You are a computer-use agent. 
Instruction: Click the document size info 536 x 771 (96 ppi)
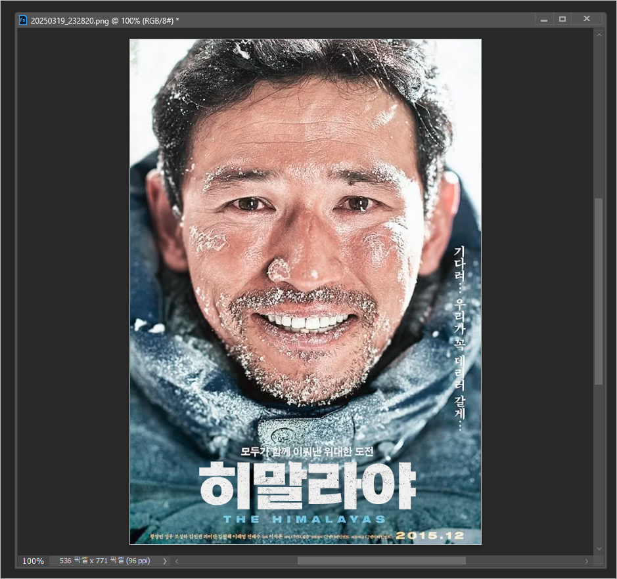104,561
